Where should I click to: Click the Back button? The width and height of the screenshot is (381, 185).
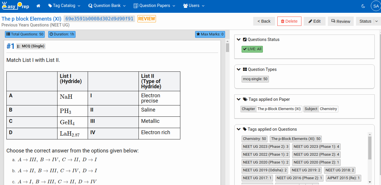(264, 21)
